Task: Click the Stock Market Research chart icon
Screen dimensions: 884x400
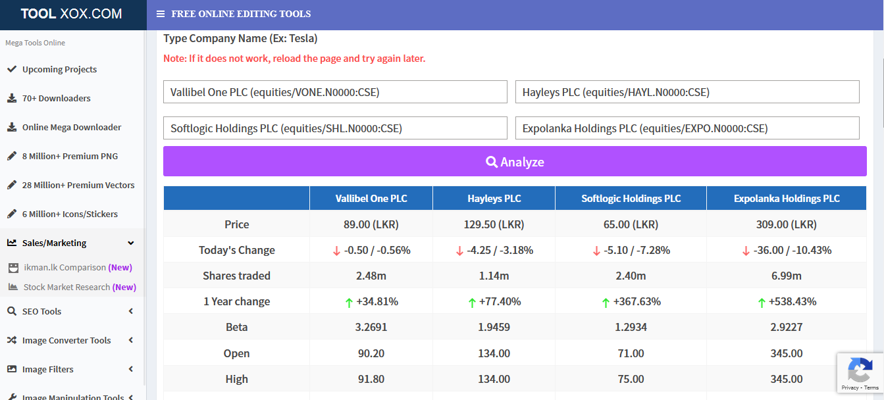Action: coord(13,287)
